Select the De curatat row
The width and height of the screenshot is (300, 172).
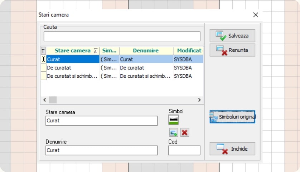(72, 68)
